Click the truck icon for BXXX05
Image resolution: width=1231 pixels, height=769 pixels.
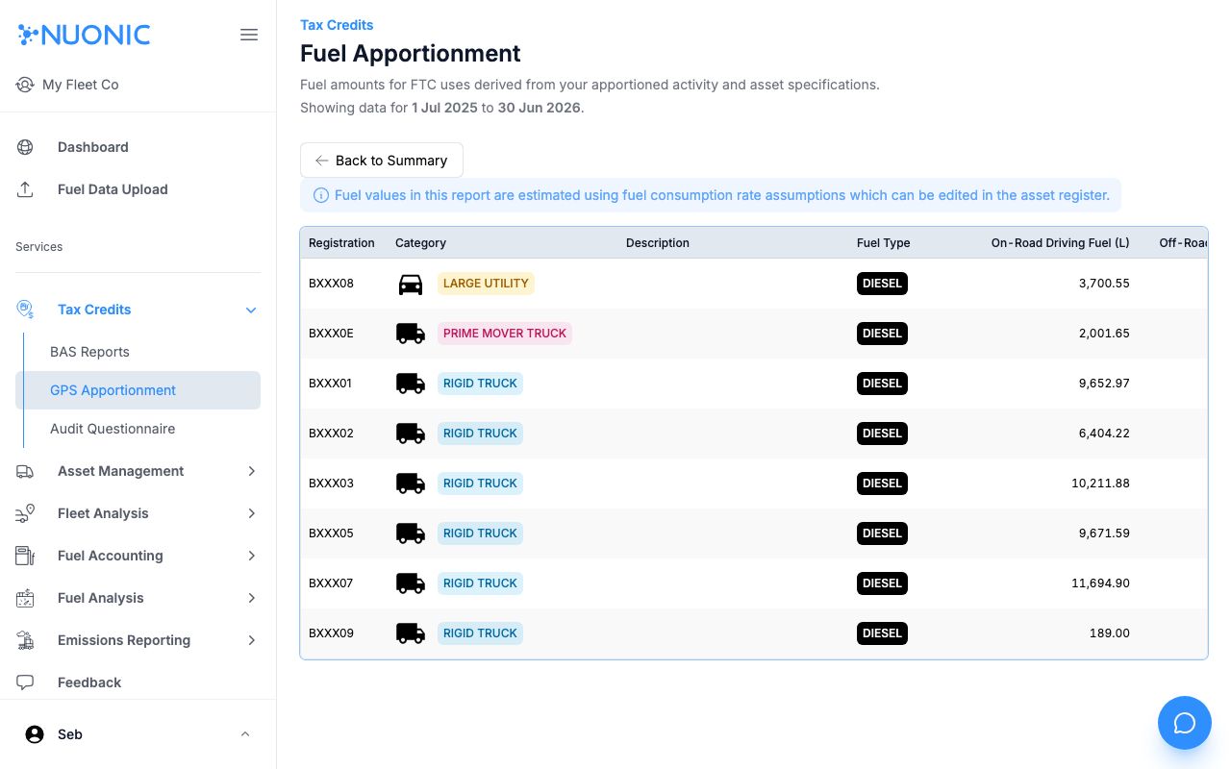411,533
